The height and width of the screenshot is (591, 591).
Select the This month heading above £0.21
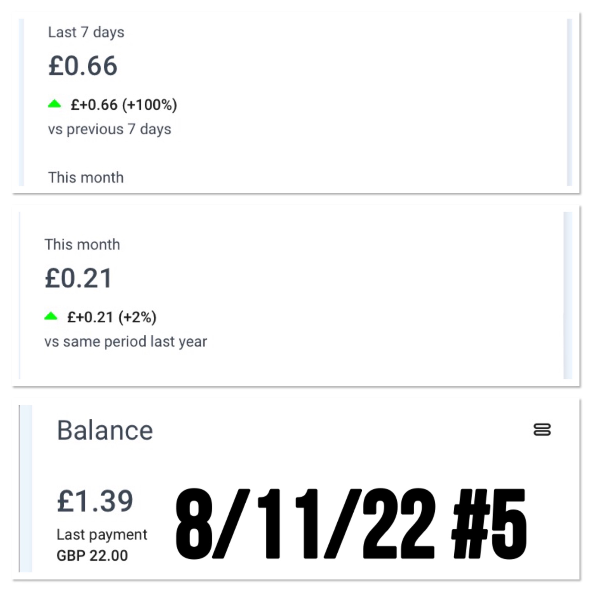[x=82, y=245]
